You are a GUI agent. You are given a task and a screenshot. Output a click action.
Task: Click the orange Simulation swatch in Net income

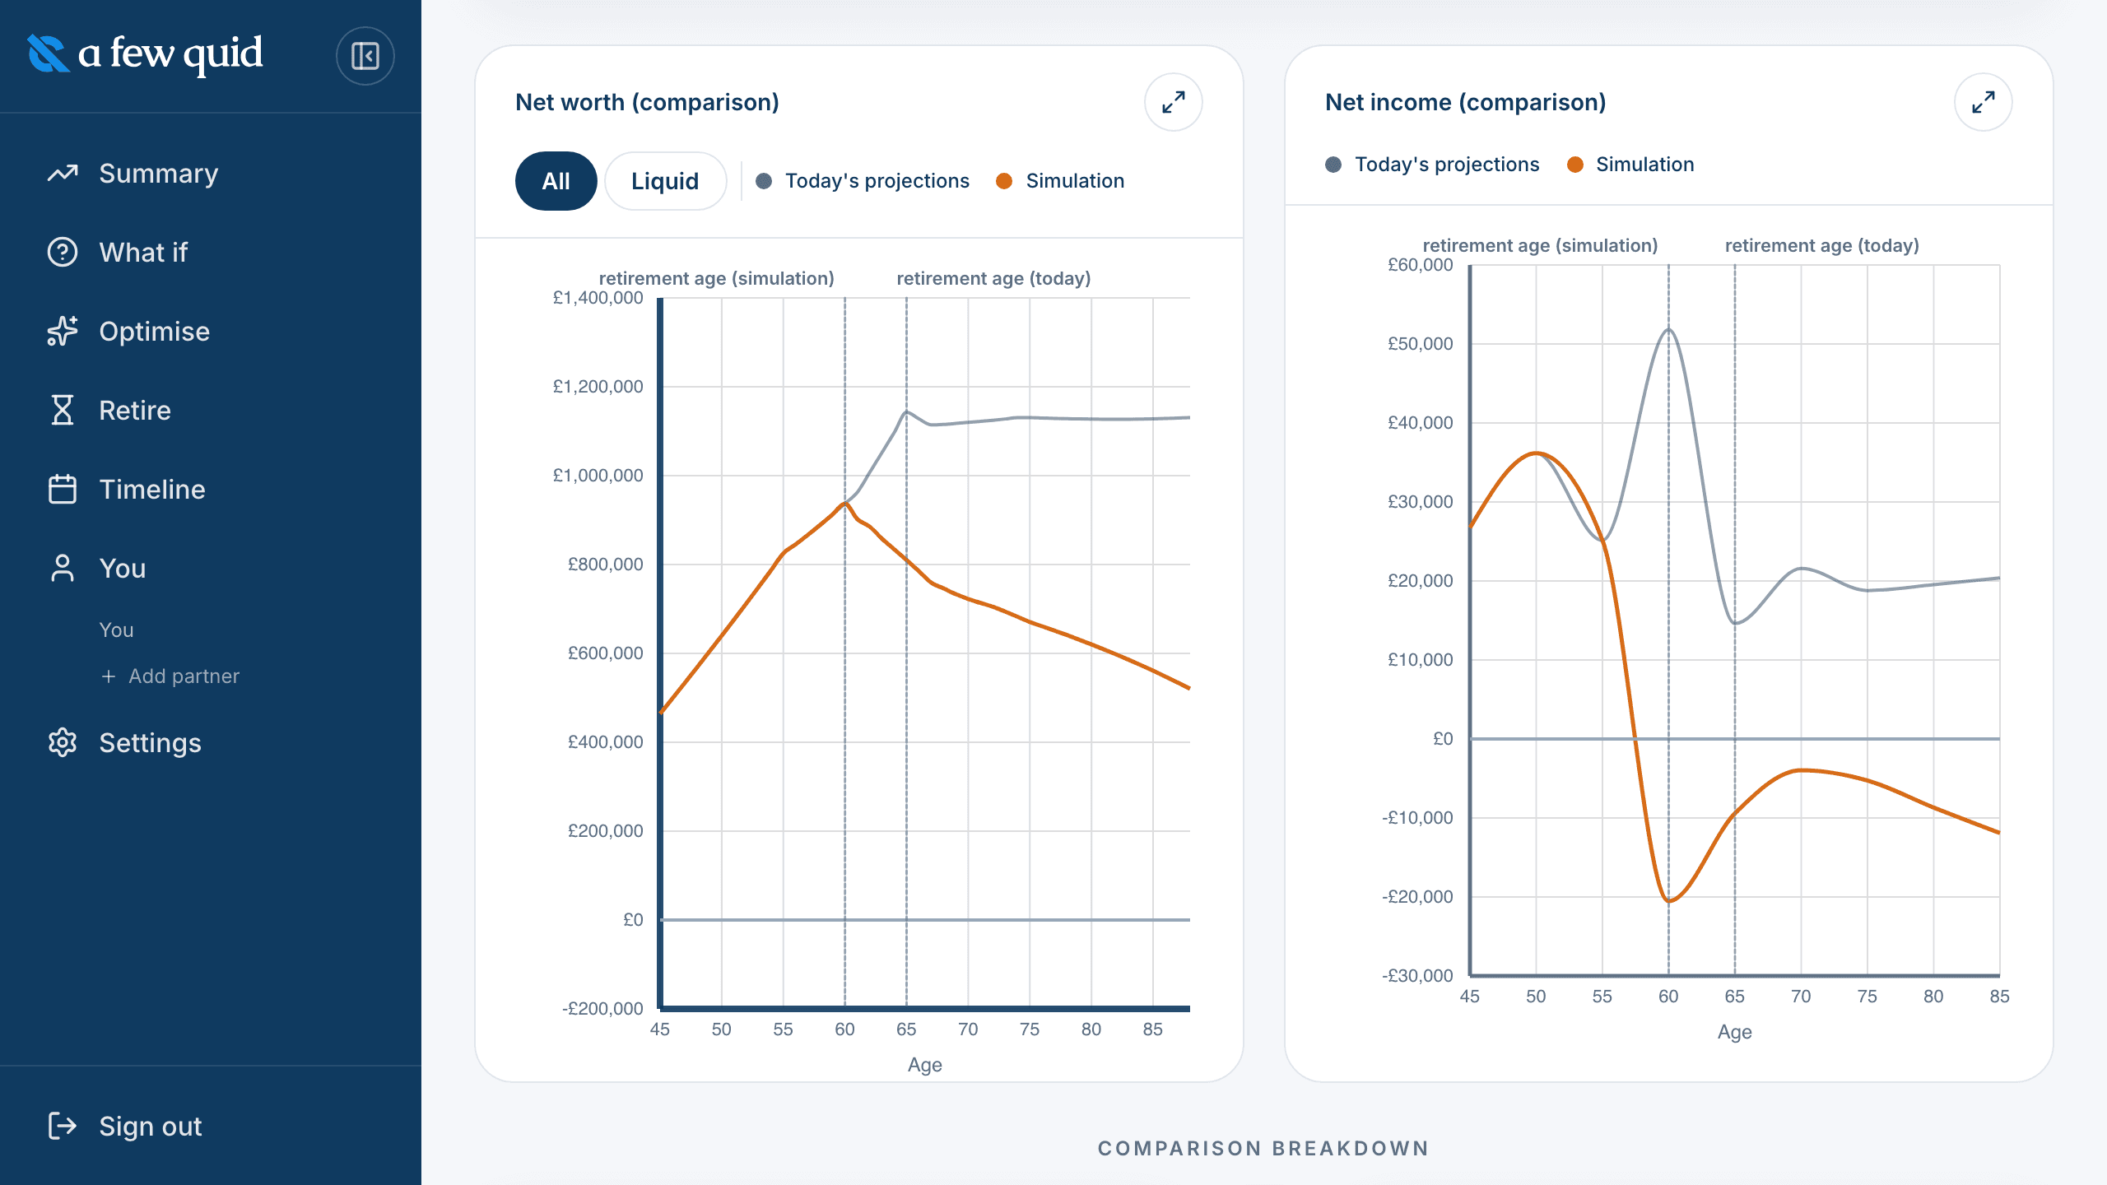click(x=1575, y=165)
